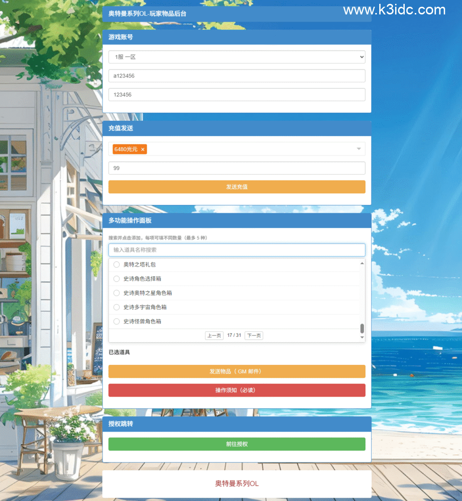The image size is (462, 501).
Task: Click the green 前往授权 button
Action: (x=237, y=444)
